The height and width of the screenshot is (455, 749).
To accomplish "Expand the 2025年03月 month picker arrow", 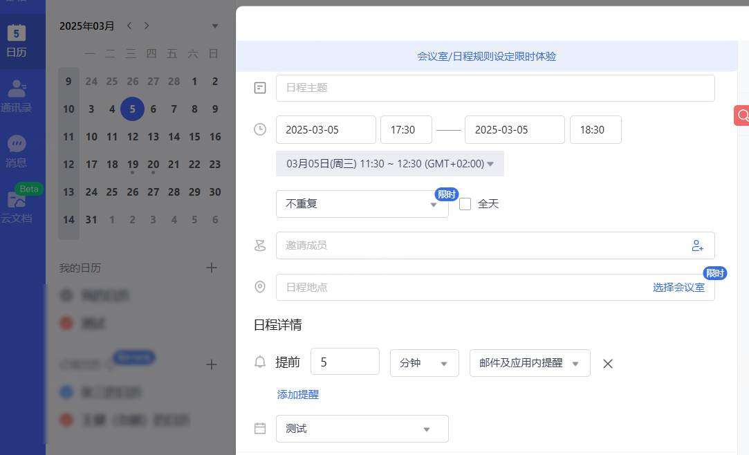I will tap(215, 26).
